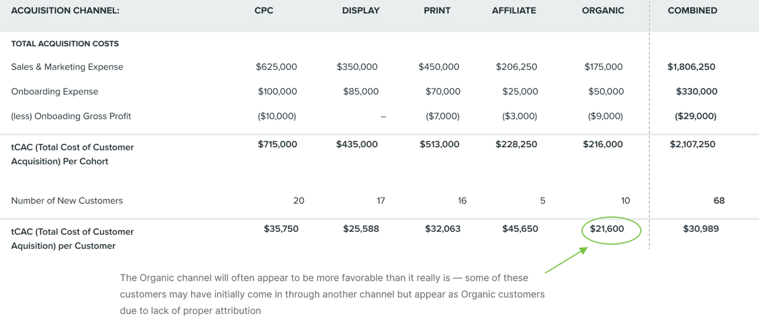Click the TOTAL ACQUISITION COSTS section heading
The image size is (759, 328).
(65, 43)
